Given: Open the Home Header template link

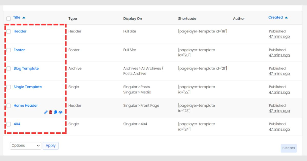Looking at the screenshot, I should pyautogui.click(x=26, y=105).
